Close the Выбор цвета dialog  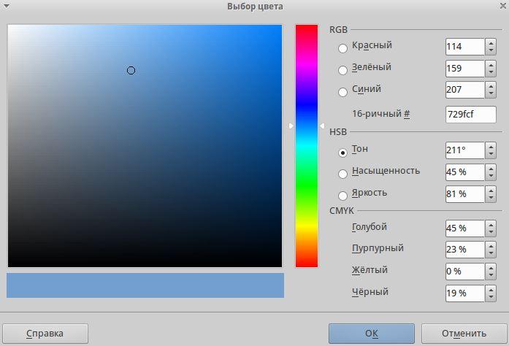coord(503,6)
